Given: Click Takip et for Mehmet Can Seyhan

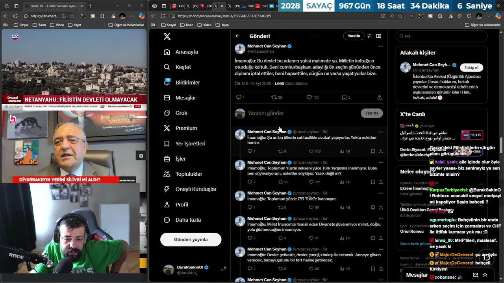Looking at the screenshot, I should click(x=471, y=67).
